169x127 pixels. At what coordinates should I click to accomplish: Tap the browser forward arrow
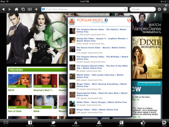coord(10,9)
